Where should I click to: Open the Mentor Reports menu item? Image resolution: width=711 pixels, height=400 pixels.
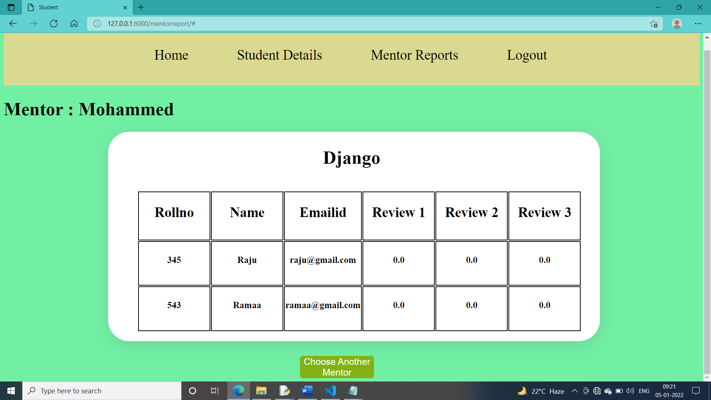[414, 55]
